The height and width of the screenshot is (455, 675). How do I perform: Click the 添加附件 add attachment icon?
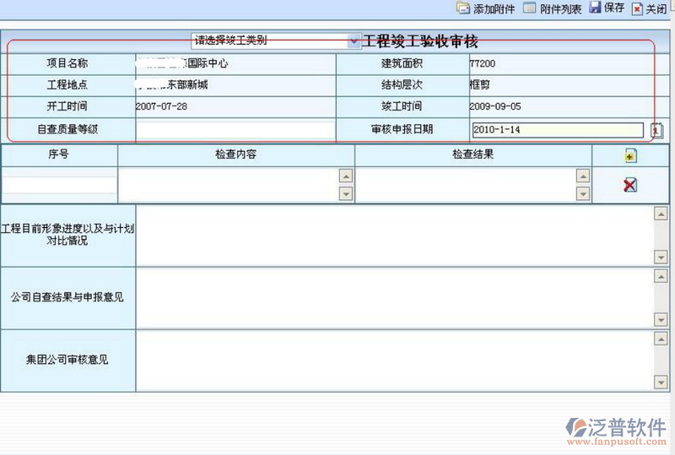(x=463, y=8)
